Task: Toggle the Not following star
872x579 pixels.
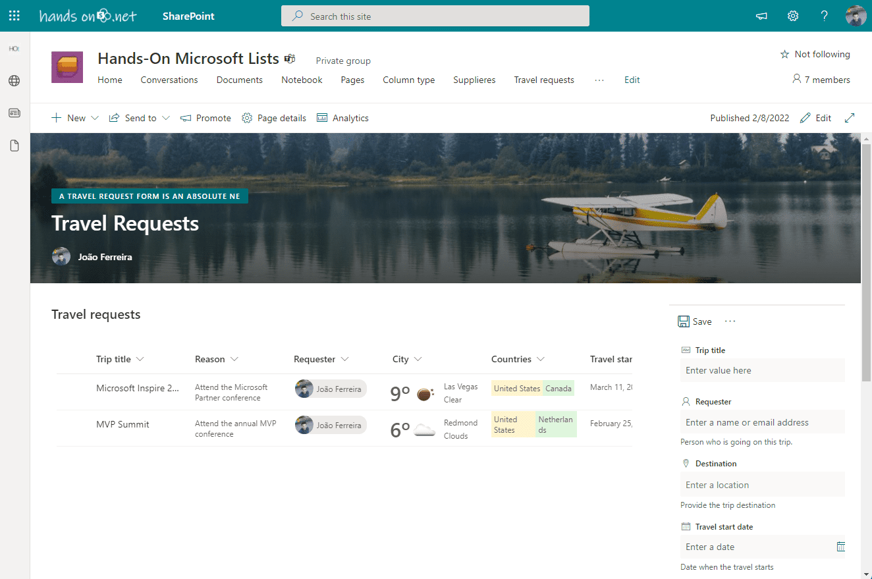Action: (x=784, y=55)
